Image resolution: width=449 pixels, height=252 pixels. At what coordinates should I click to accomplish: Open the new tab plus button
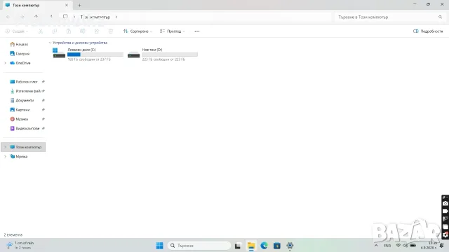(79, 5)
